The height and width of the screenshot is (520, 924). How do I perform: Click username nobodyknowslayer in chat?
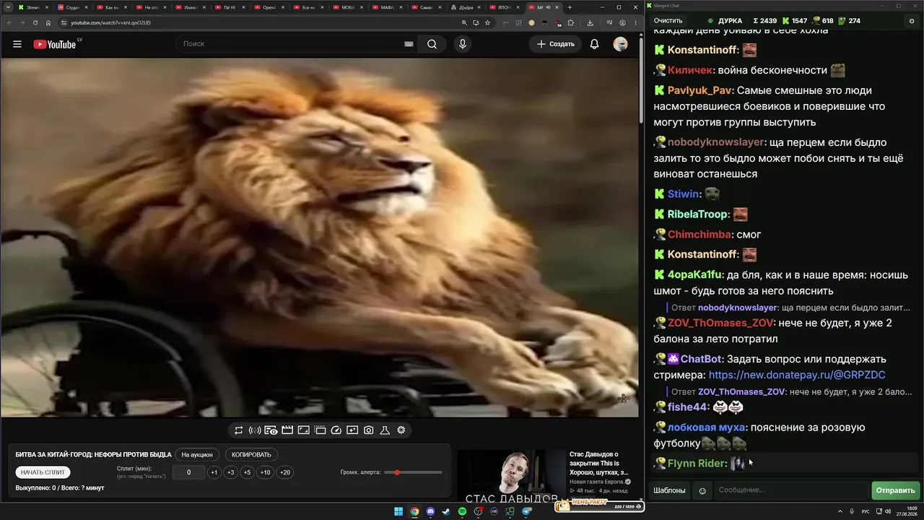(x=715, y=142)
